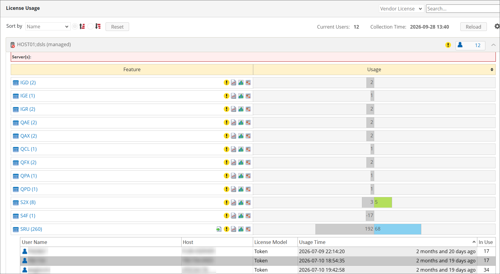
Task: Open the IGR (2) feature link
Action: [x=28, y=109]
